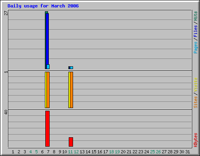Click day label '4' on the x-axis
The width and height of the screenshot is (200, 156).
[x=30, y=152]
